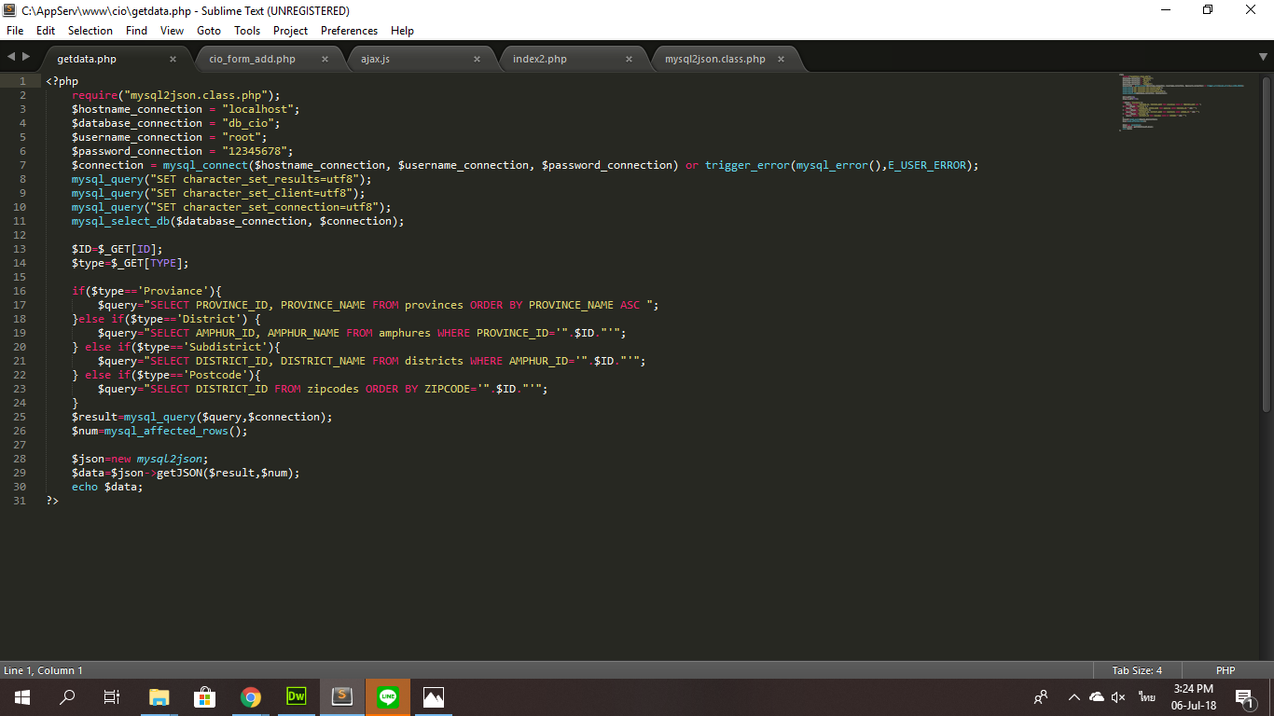Screen dimensions: 1274x716
Task: Change Tab Size: 4 setting
Action: coord(1137,670)
